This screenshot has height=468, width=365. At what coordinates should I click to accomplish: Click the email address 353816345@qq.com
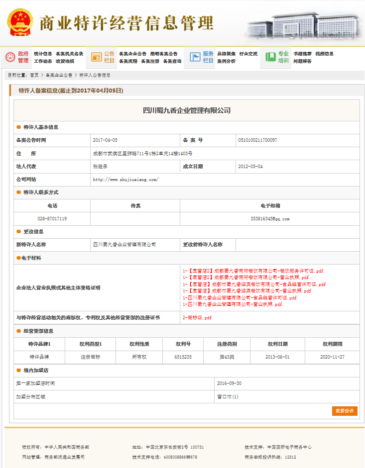coord(270,219)
